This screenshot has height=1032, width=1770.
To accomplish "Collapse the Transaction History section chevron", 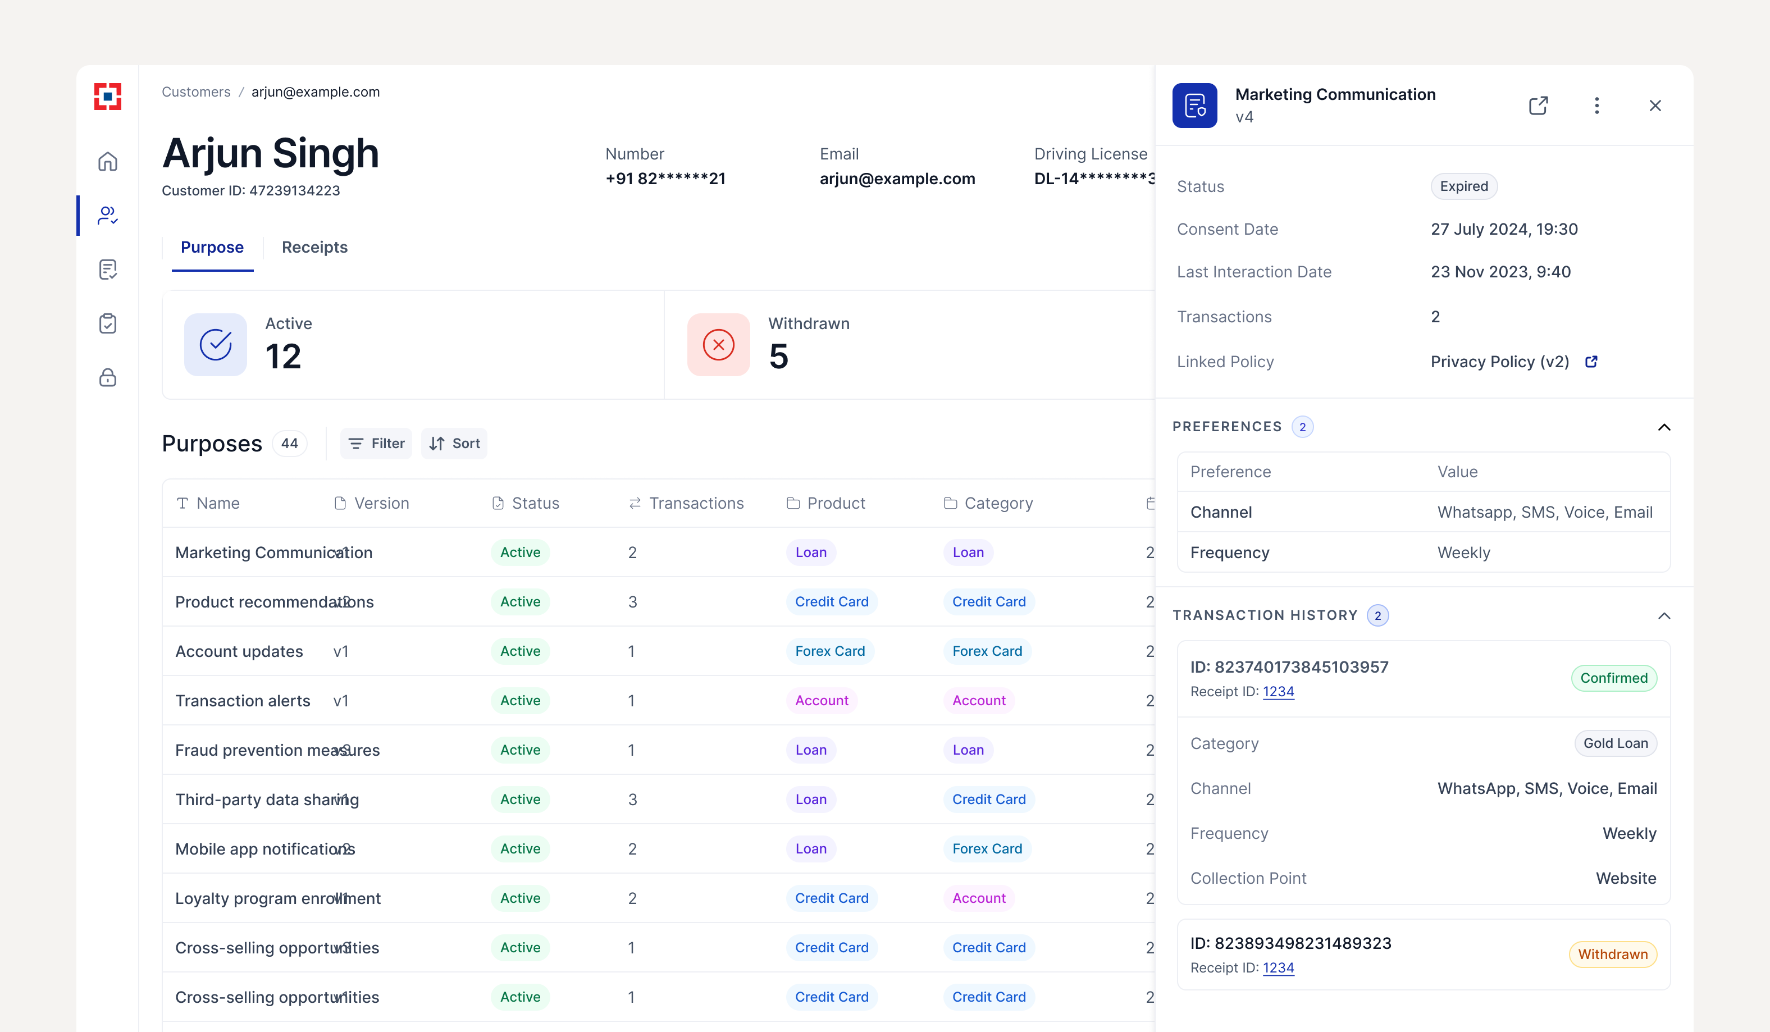I will (x=1664, y=616).
